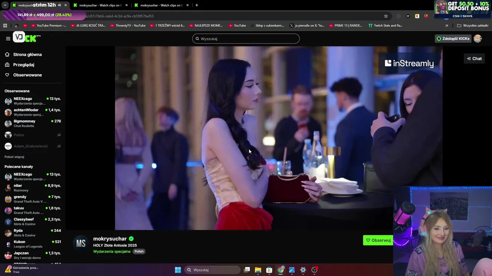Open the user profile avatar menu
The height and width of the screenshot is (276, 492).
pyautogui.click(x=477, y=38)
